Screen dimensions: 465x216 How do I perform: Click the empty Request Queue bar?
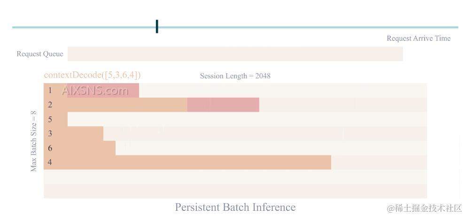[235, 54]
